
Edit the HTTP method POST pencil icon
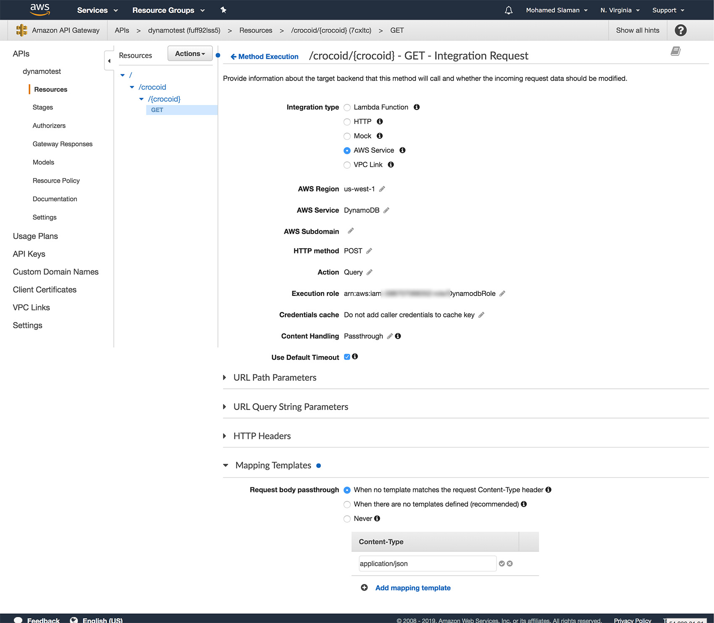click(369, 251)
